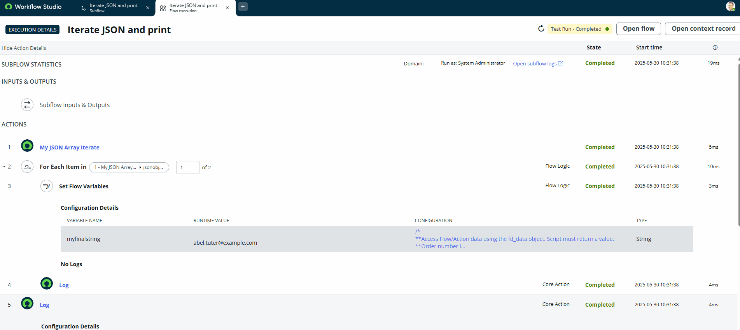Click the myfinalstring variable name
The height and width of the screenshot is (330, 740).
point(84,239)
